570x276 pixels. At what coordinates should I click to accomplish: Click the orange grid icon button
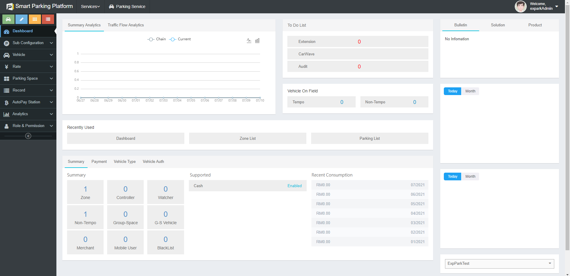(x=35, y=19)
